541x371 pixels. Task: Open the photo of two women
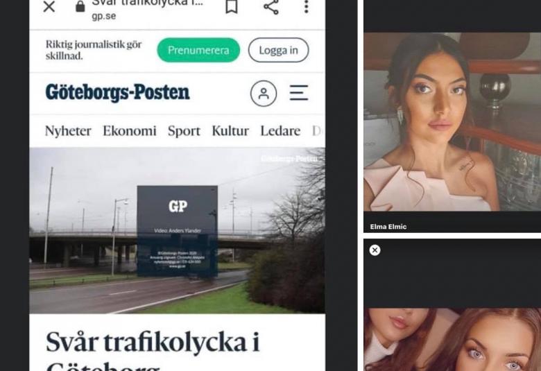coord(452,340)
